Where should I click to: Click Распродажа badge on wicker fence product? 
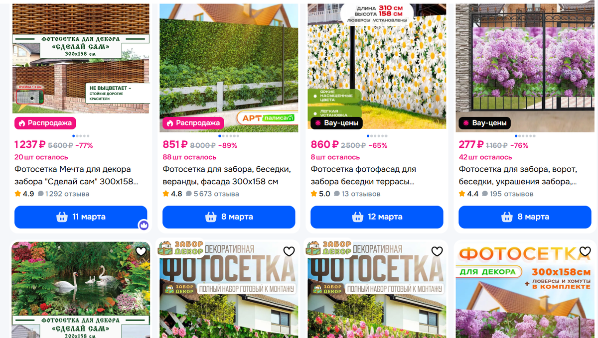pyautogui.click(x=45, y=123)
